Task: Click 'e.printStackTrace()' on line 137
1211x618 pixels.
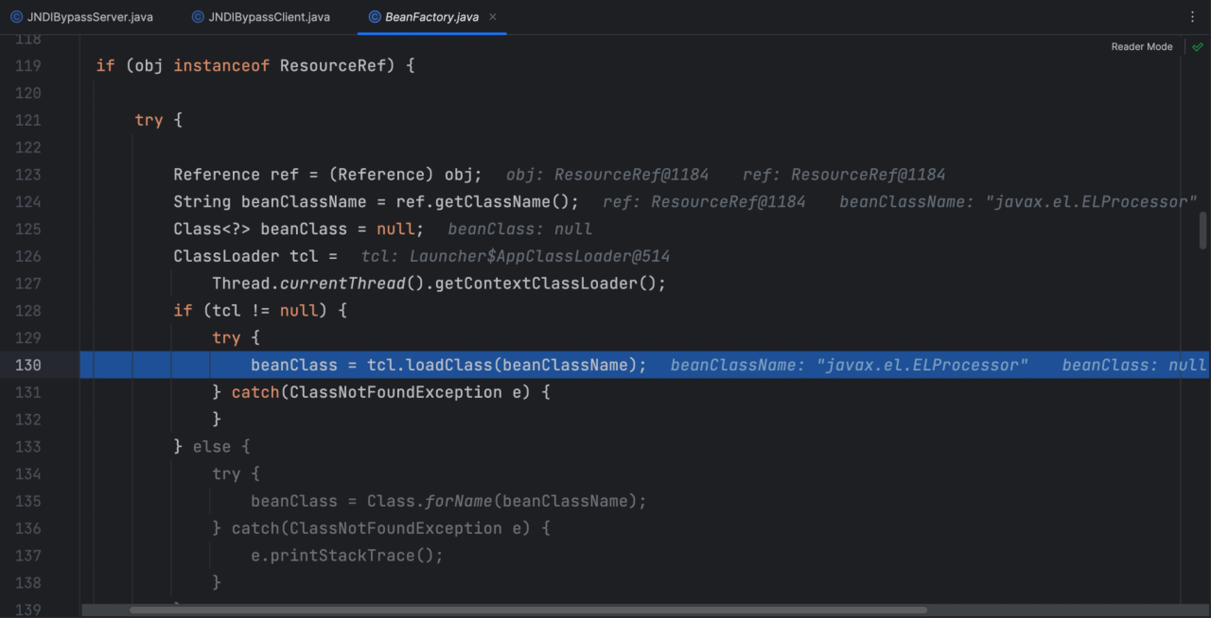Action: click(342, 556)
